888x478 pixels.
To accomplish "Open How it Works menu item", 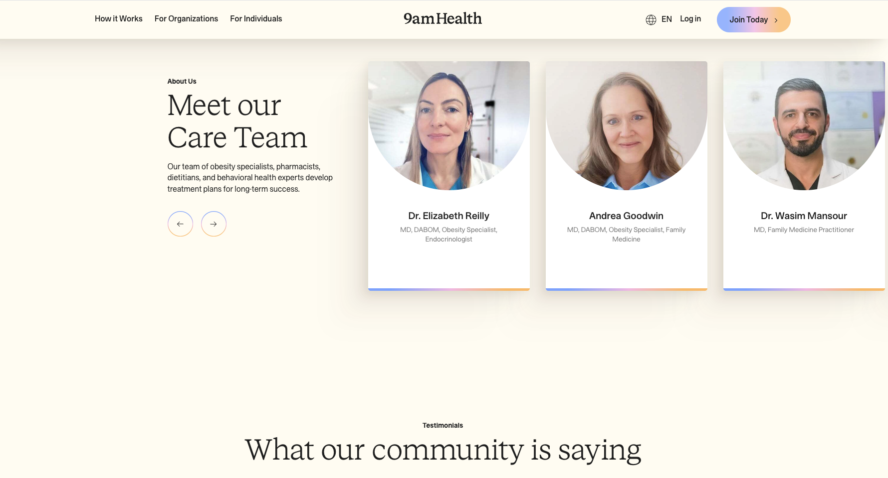I will [x=119, y=19].
